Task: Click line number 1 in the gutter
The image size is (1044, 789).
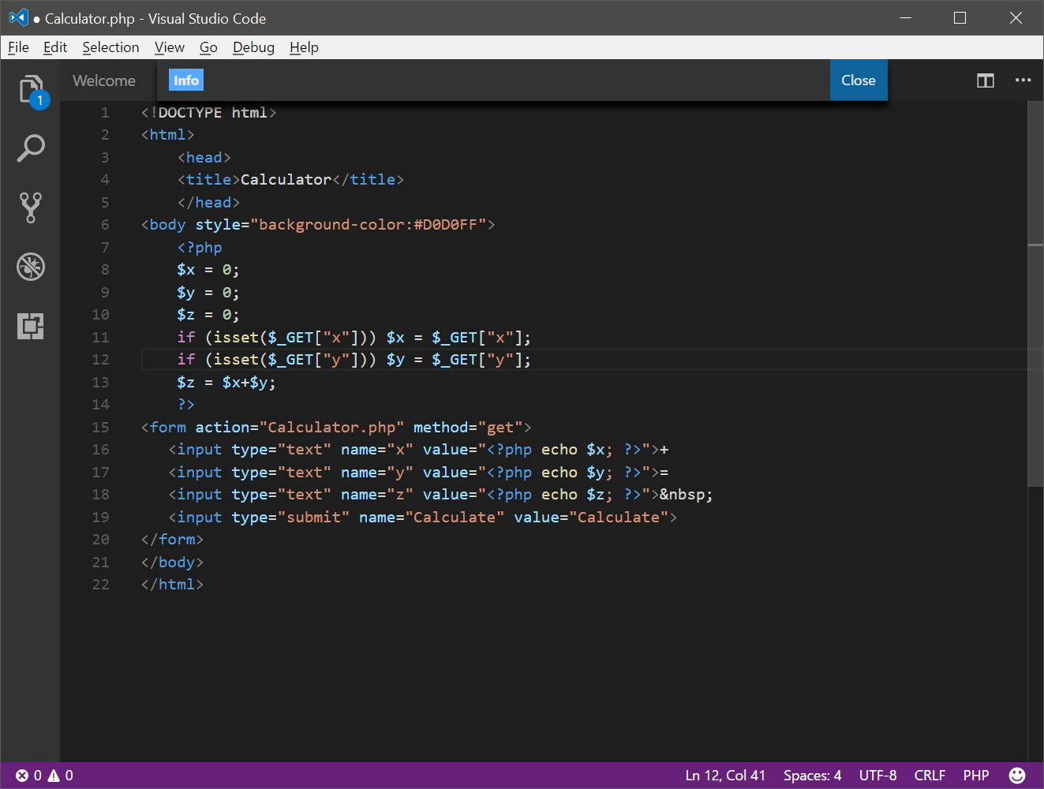Action: pos(105,113)
